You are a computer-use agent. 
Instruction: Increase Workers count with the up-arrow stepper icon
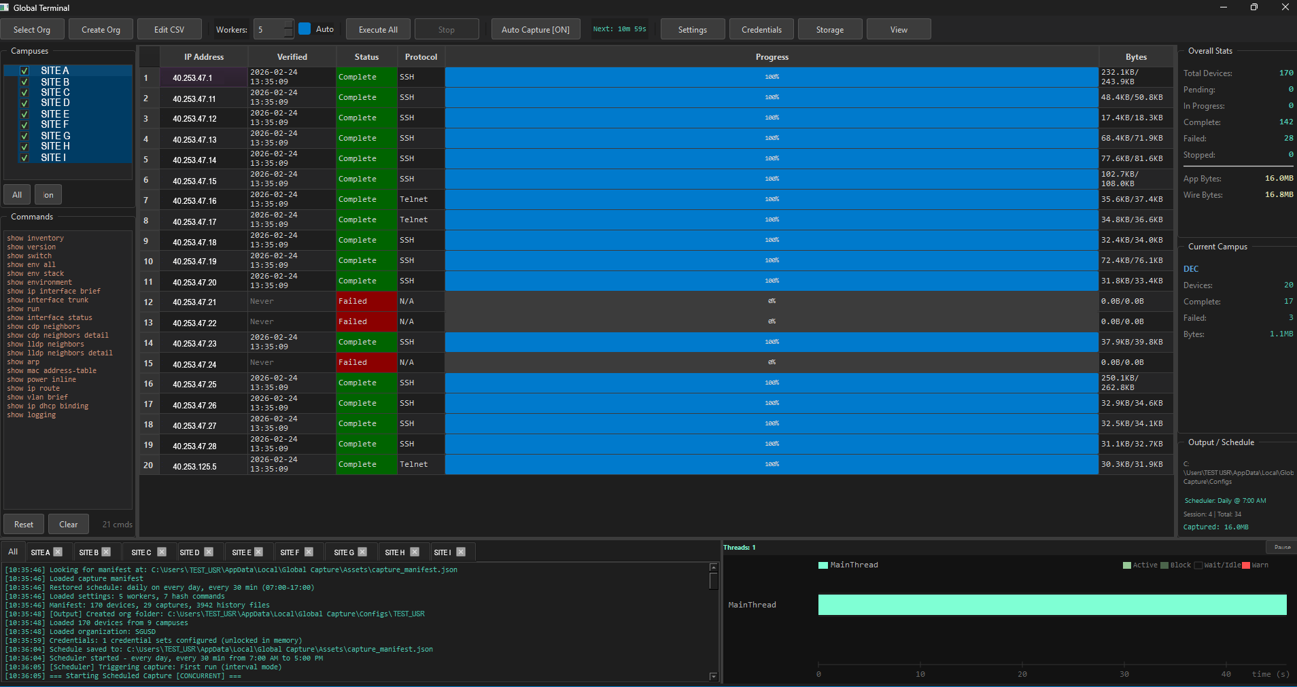(288, 24)
